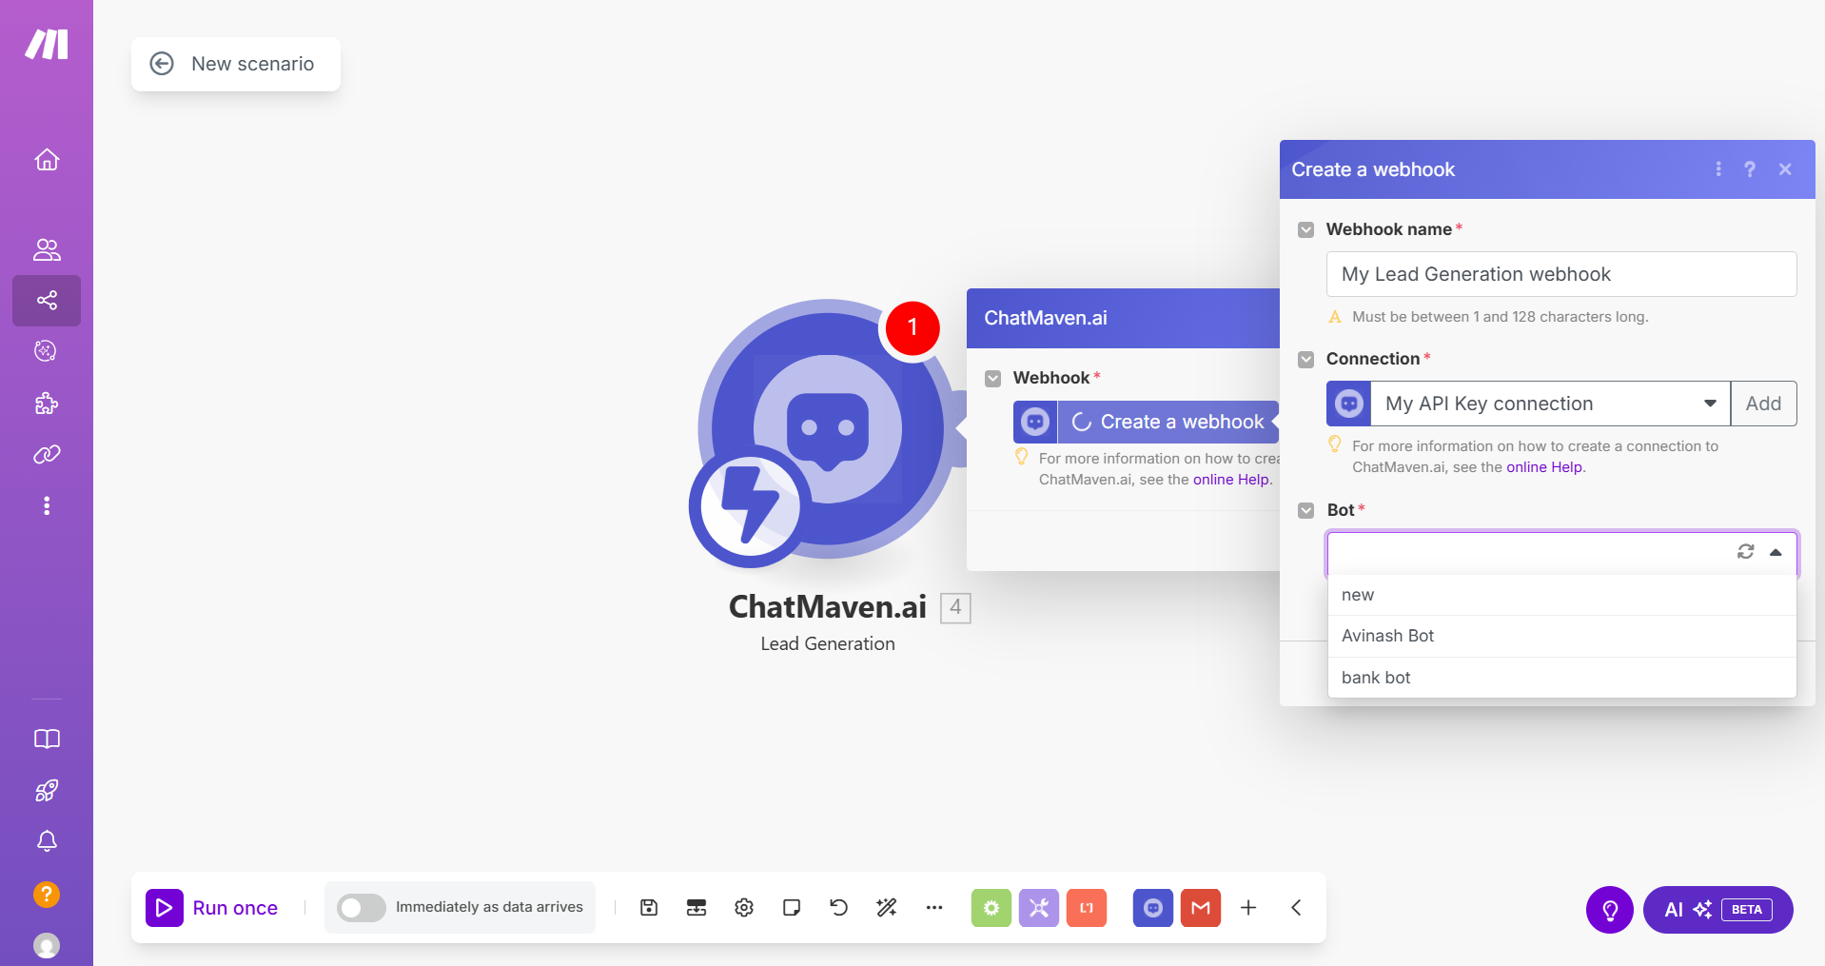1825x966 pixels.
Task: Toggle Immediately as data arrives switch
Action: (362, 908)
